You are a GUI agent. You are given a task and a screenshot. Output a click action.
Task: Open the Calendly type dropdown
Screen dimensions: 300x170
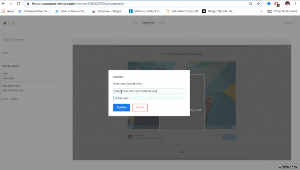30,79
